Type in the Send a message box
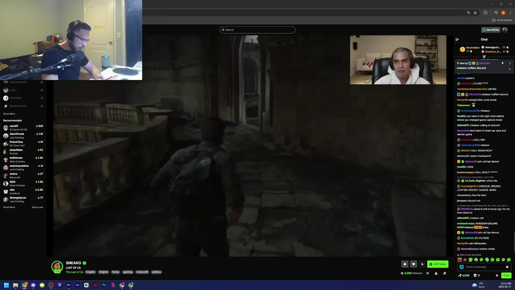 pyautogui.click(x=484, y=267)
